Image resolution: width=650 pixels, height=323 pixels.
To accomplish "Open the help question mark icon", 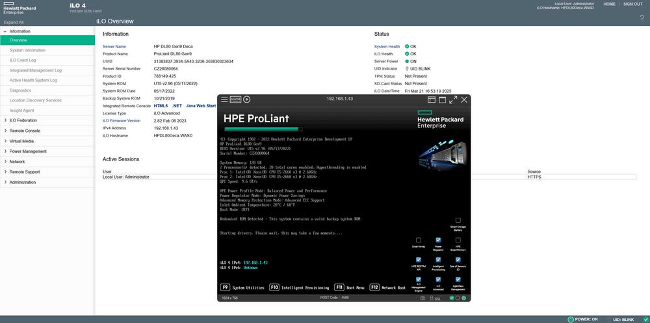I will click(x=642, y=18).
